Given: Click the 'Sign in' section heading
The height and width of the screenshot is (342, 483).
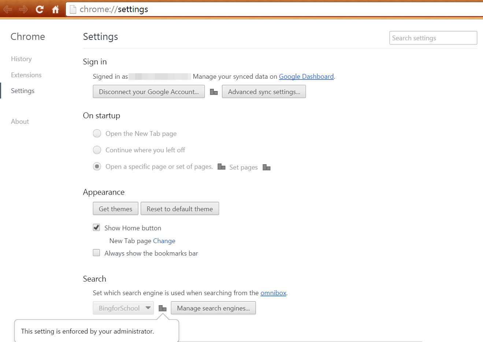Looking at the screenshot, I should click(x=95, y=62).
